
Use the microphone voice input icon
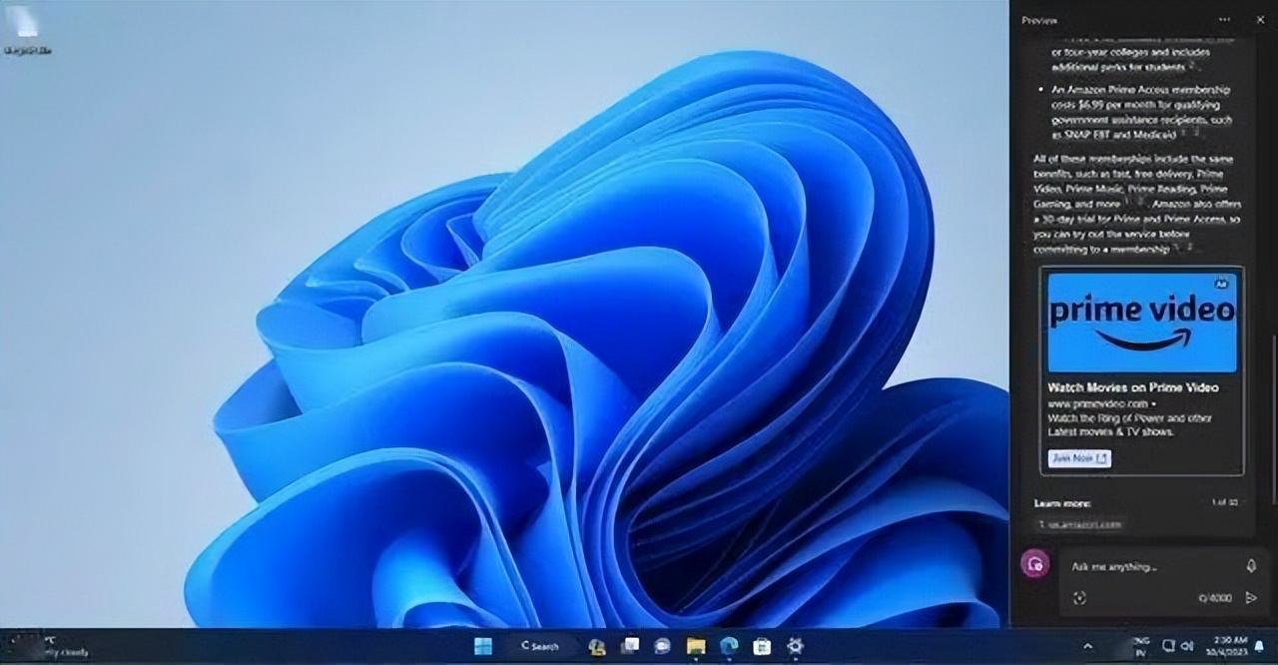point(1251,566)
